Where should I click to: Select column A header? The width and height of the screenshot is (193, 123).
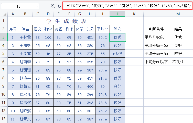(13, 14)
